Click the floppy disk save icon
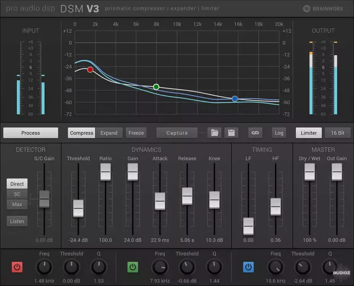354x286 pixels. pyautogui.click(x=232, y=133)
